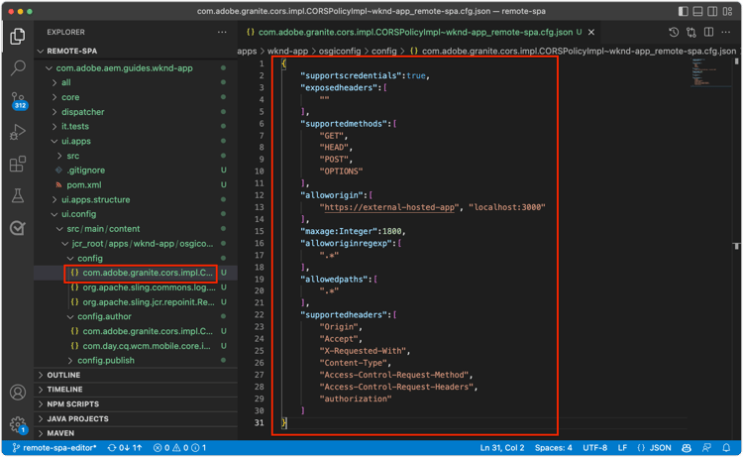
Task: Click the Manage gear icon
Action: pyautogui.click(x=18, y=424)
